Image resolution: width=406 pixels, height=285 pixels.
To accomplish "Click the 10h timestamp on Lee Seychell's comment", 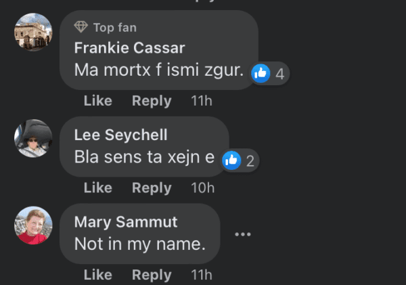I will click(x=202, y=188).
